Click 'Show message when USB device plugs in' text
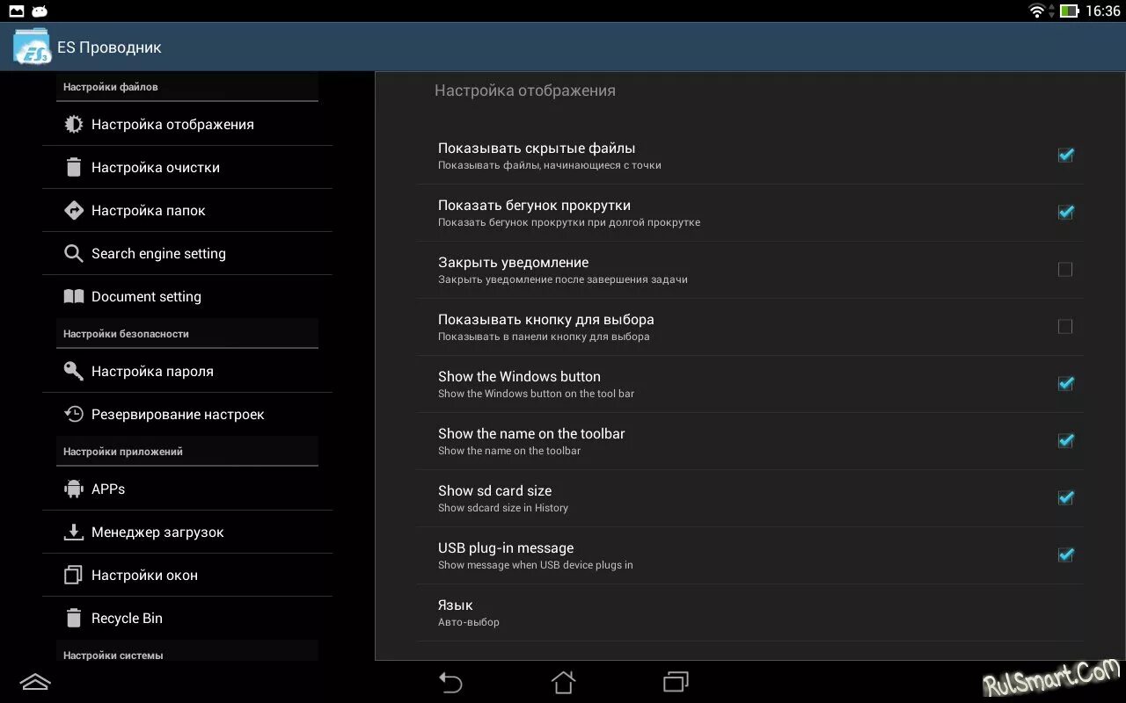This screenshot has height=703, width=1126. tap(536, 565)
